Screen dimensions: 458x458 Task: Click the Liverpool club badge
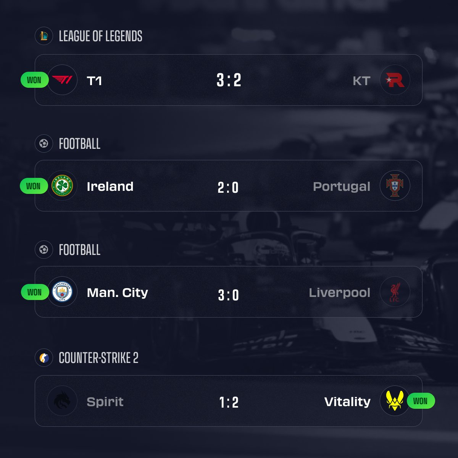(395, 292)
